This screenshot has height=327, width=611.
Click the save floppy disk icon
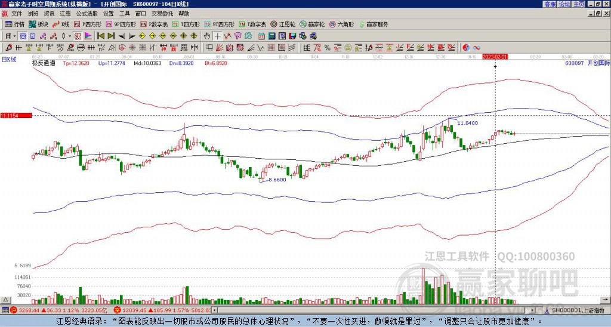click(x=292, y=36)
